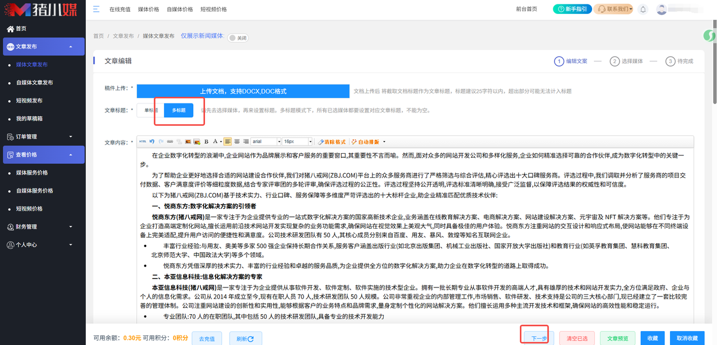Screen dimensions: 717x345
Task: Open 短视频价格 in the sidebar
Action: pos(29,209)
